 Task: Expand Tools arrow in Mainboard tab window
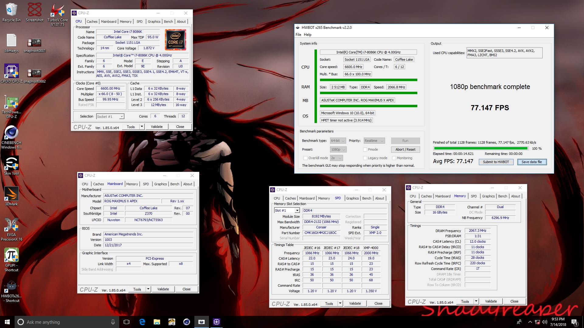point(148,289)
